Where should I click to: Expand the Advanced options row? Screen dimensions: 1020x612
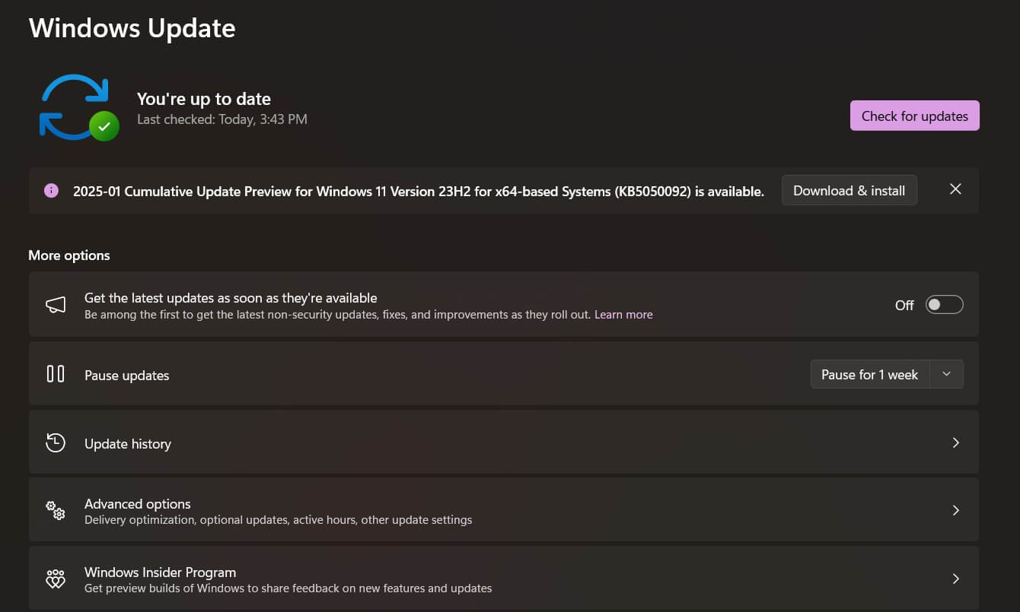point(956,510)
